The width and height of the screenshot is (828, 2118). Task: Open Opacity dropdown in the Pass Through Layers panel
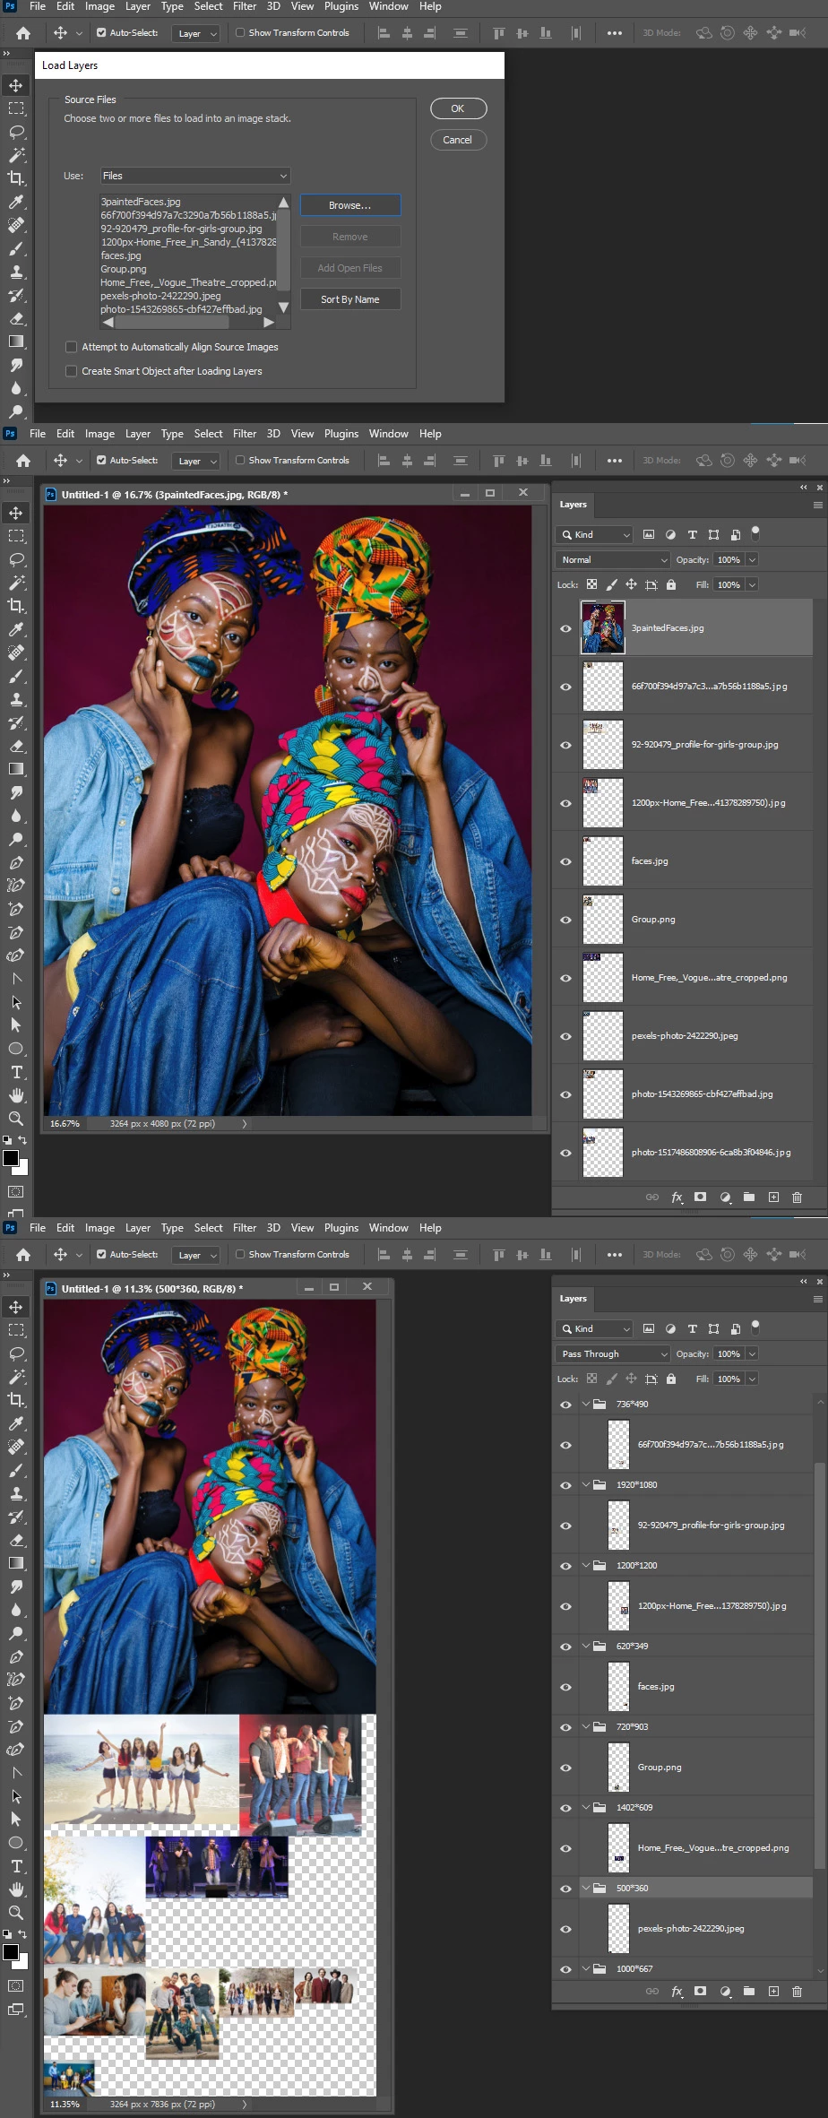pyautogui.click(x=752, y=1353)
